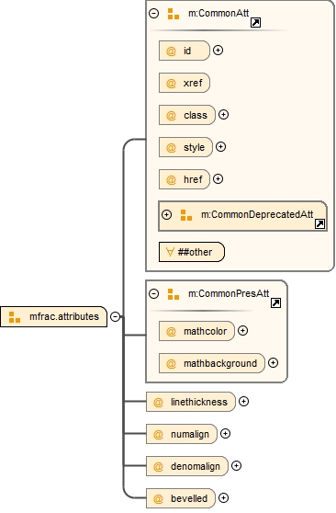
Task: Expand the bevelled attribute
Action: [223, 498]
